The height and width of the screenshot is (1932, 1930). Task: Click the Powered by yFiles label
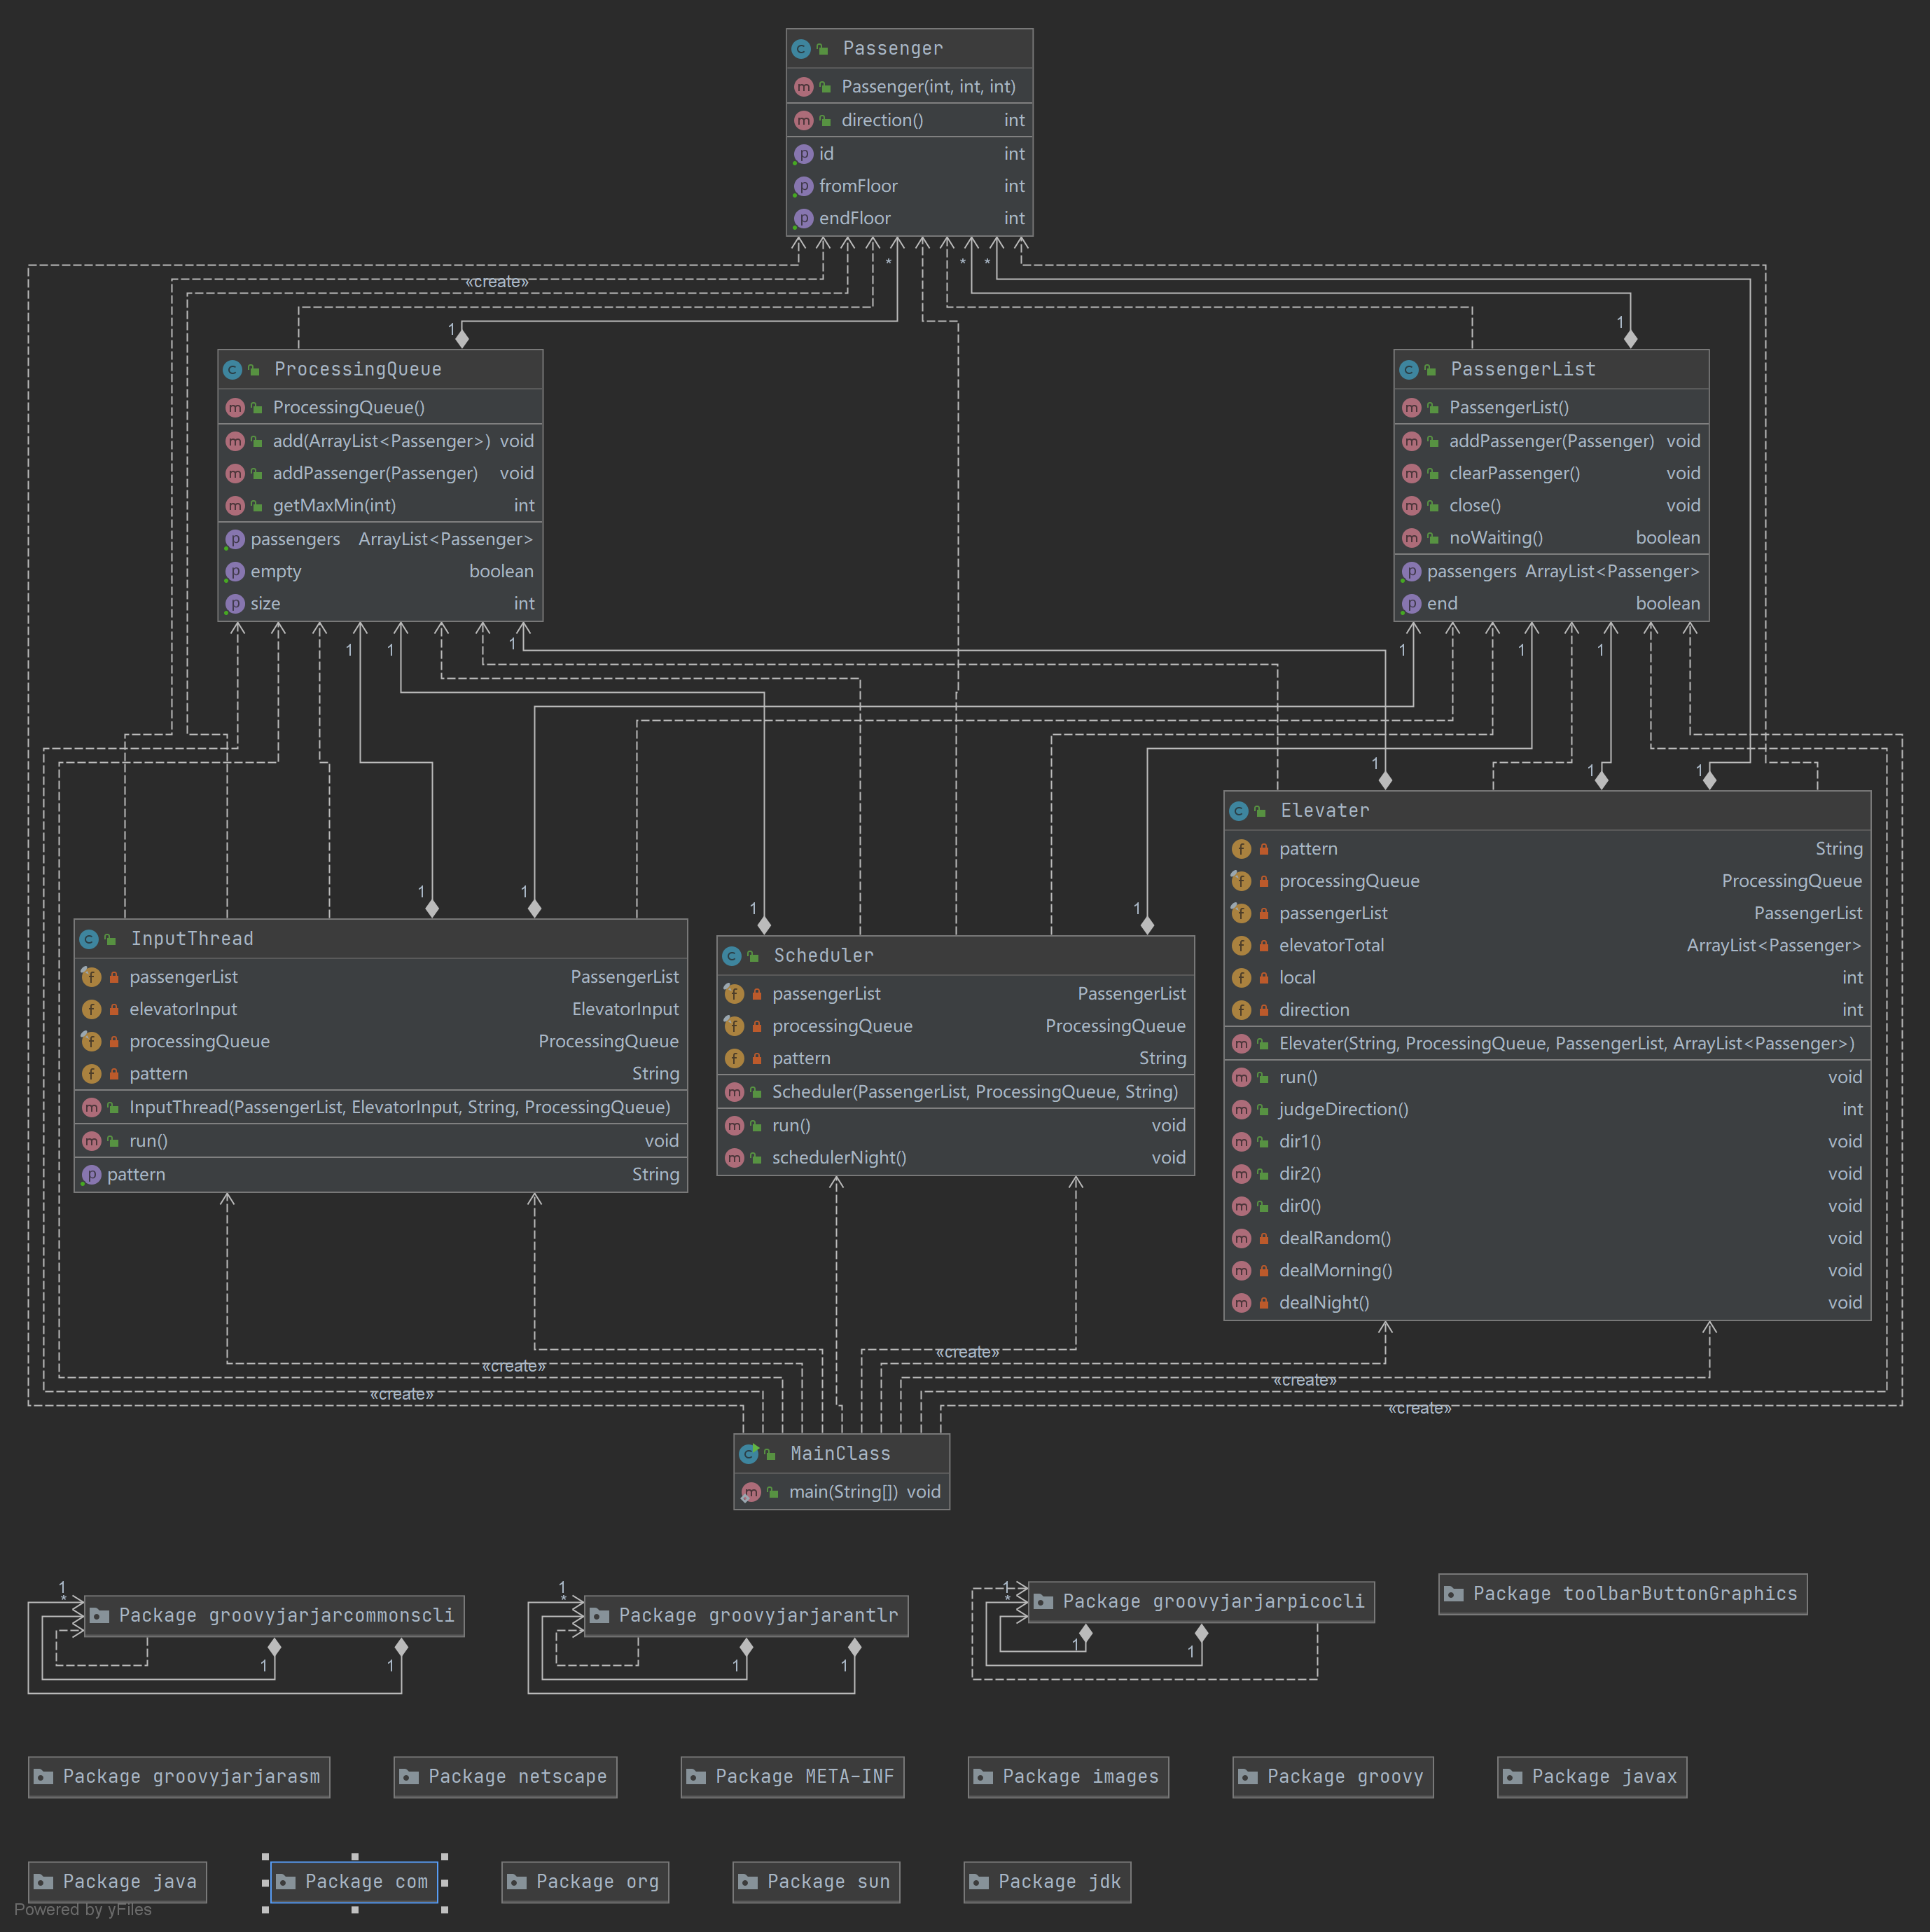click(83, 1910)
